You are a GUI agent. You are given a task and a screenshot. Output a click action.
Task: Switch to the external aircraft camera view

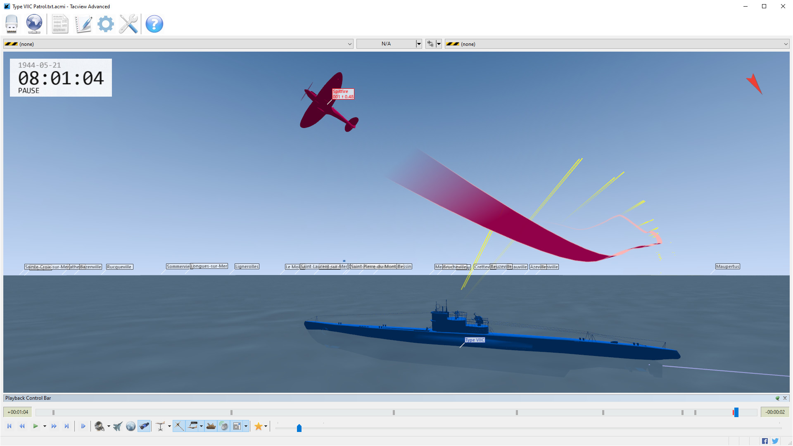(x=118, y=426)
